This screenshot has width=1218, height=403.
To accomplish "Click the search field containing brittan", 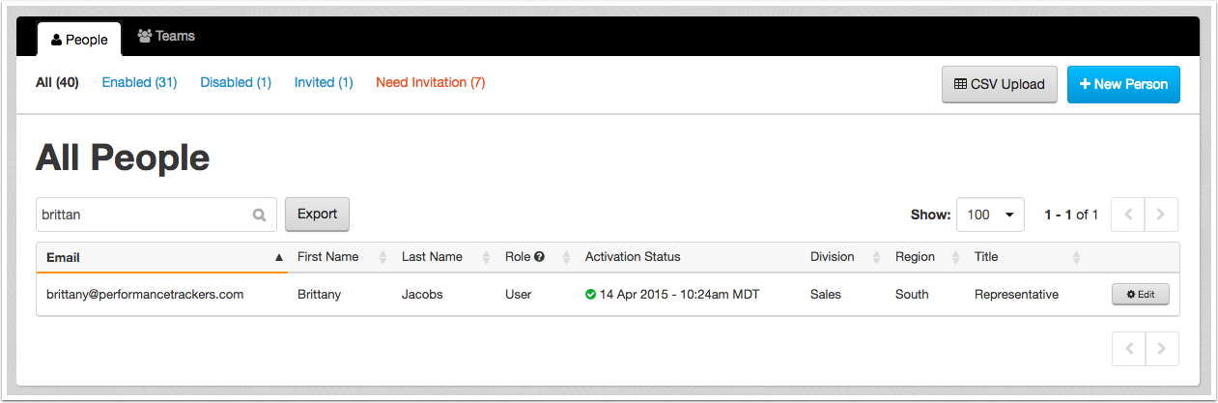I will pos(156,215).
